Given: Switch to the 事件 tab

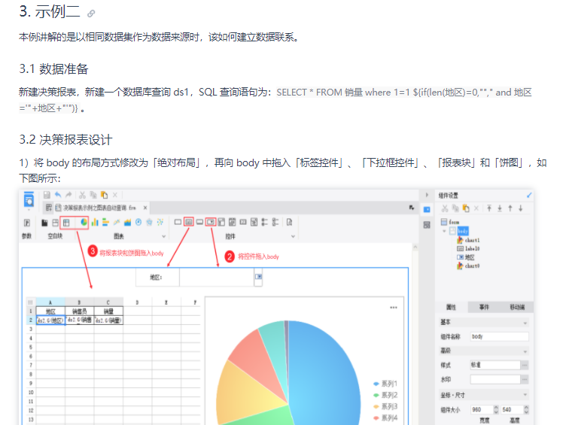Looking at the screenshot, I should pyautogui.click(x=484, y=307).
